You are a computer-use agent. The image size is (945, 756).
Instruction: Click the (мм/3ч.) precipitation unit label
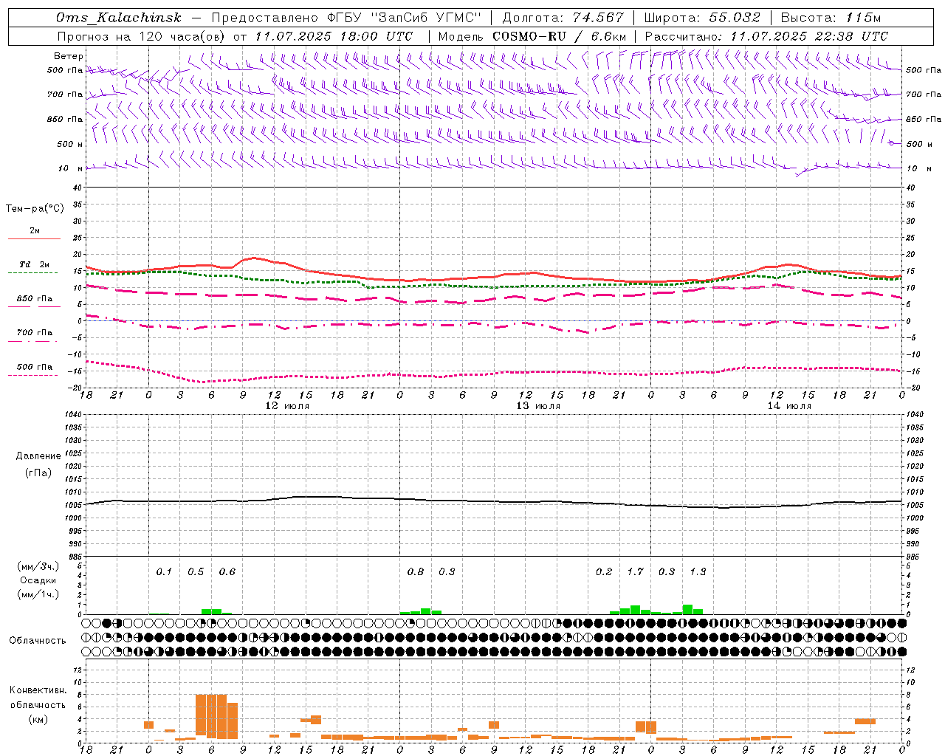(x=38, y=566)
